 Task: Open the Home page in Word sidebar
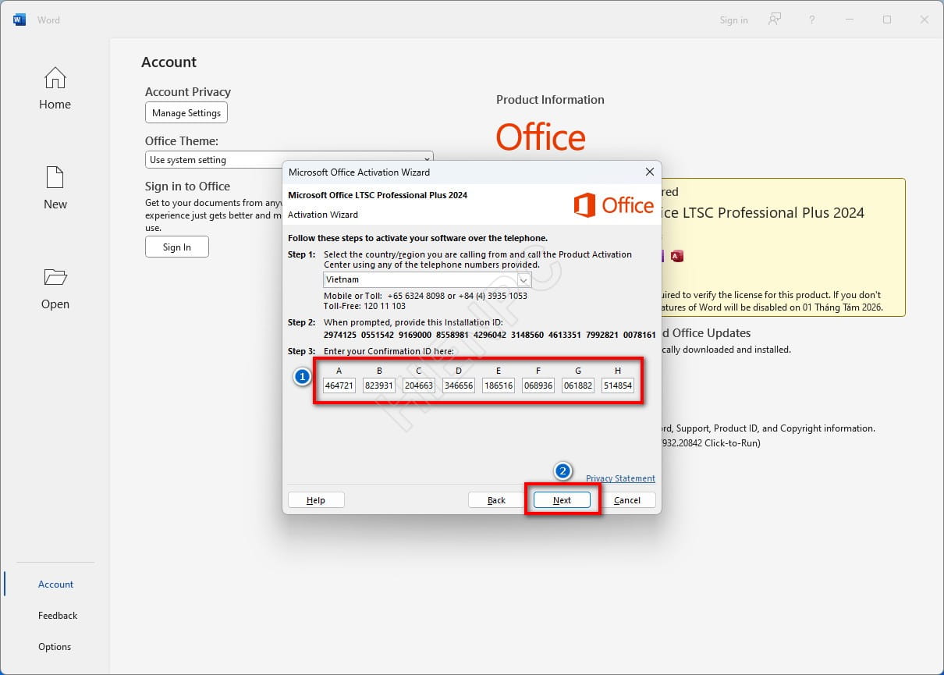(55, 89)
